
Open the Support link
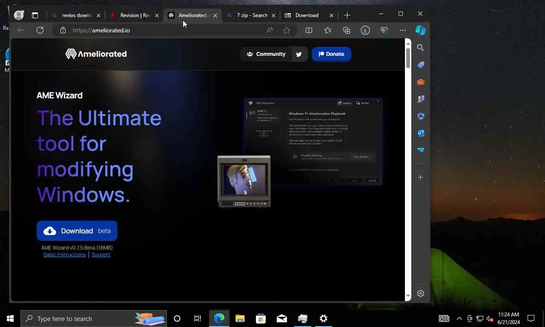coord(101,255)
